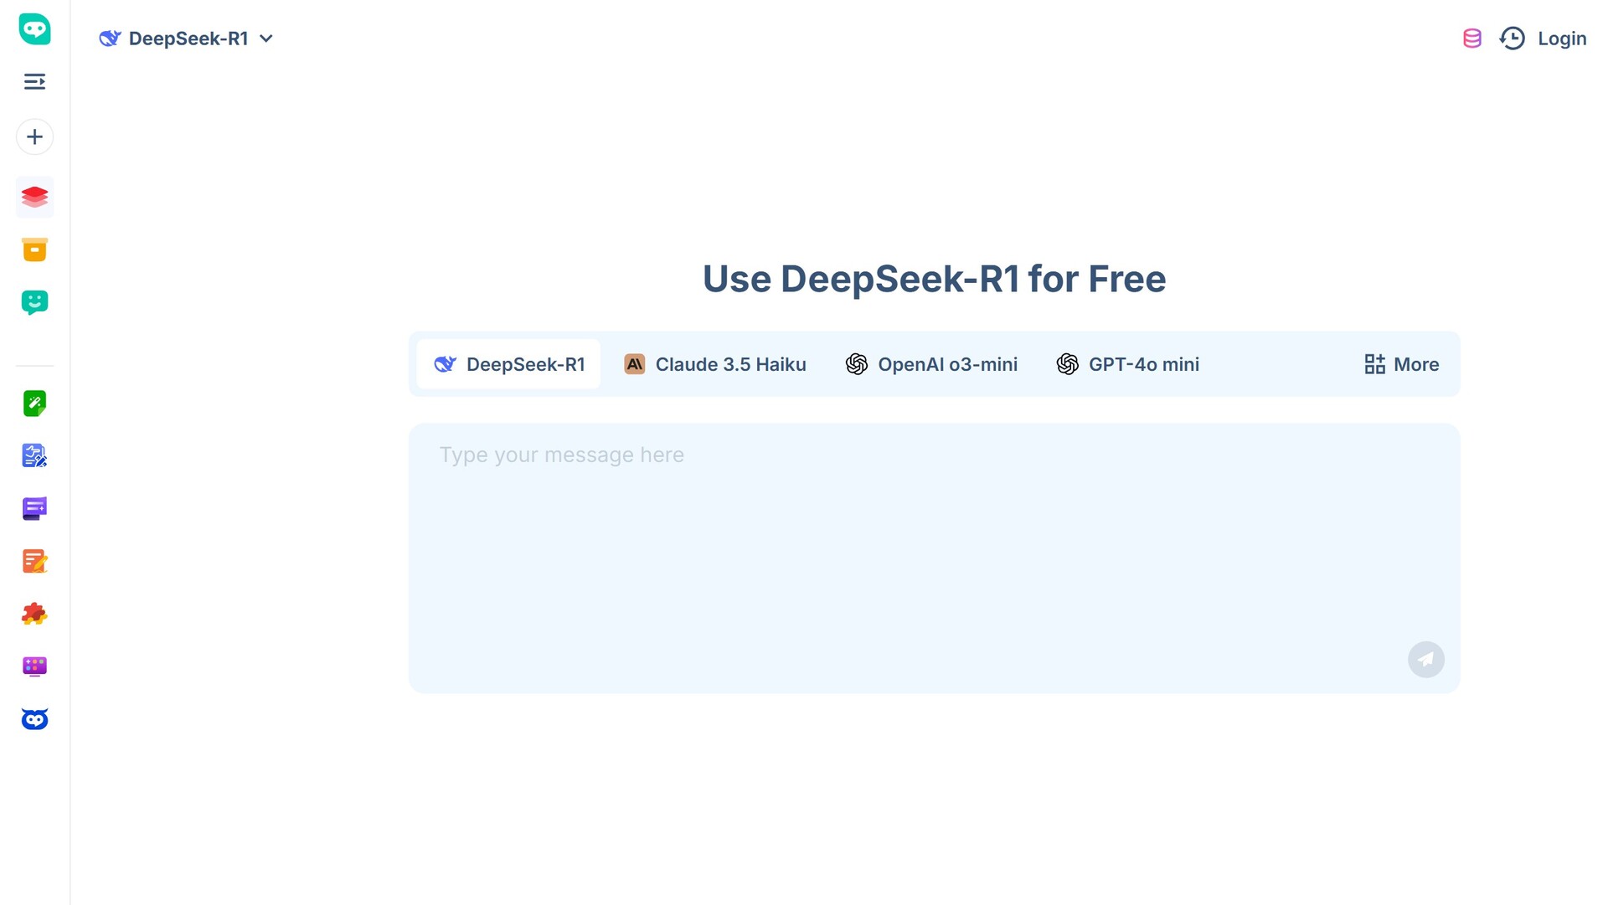Viewport: 1608px width, 905px height.
Task: Select the OpenAI o3-mini tab
Action: coord(932,363)
